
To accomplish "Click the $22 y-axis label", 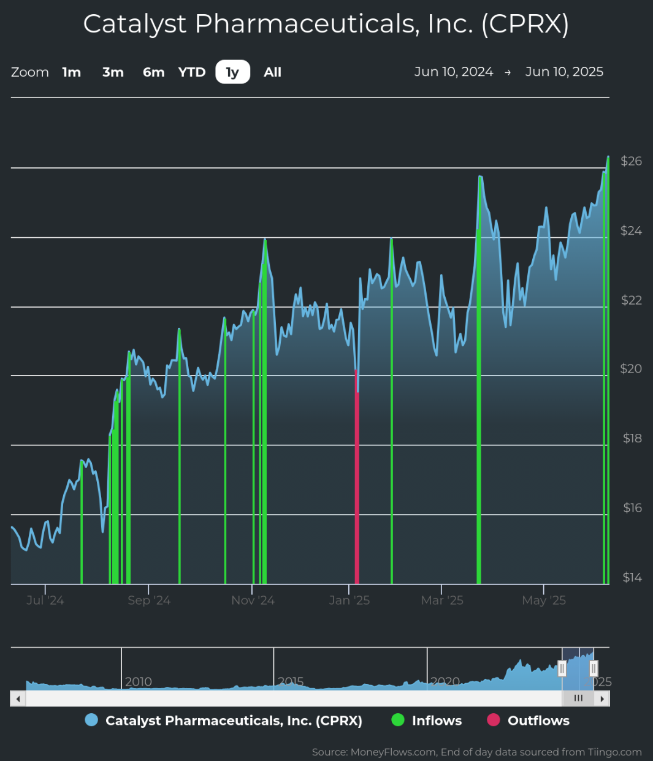I will pyautogui.click(x=631, y=300).
